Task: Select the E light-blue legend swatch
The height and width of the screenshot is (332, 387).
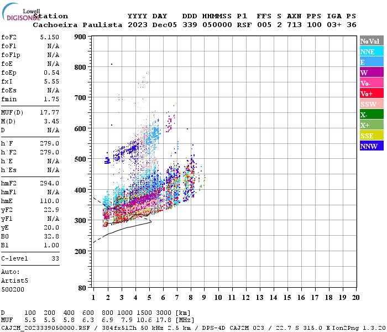Action: (372, 62)
